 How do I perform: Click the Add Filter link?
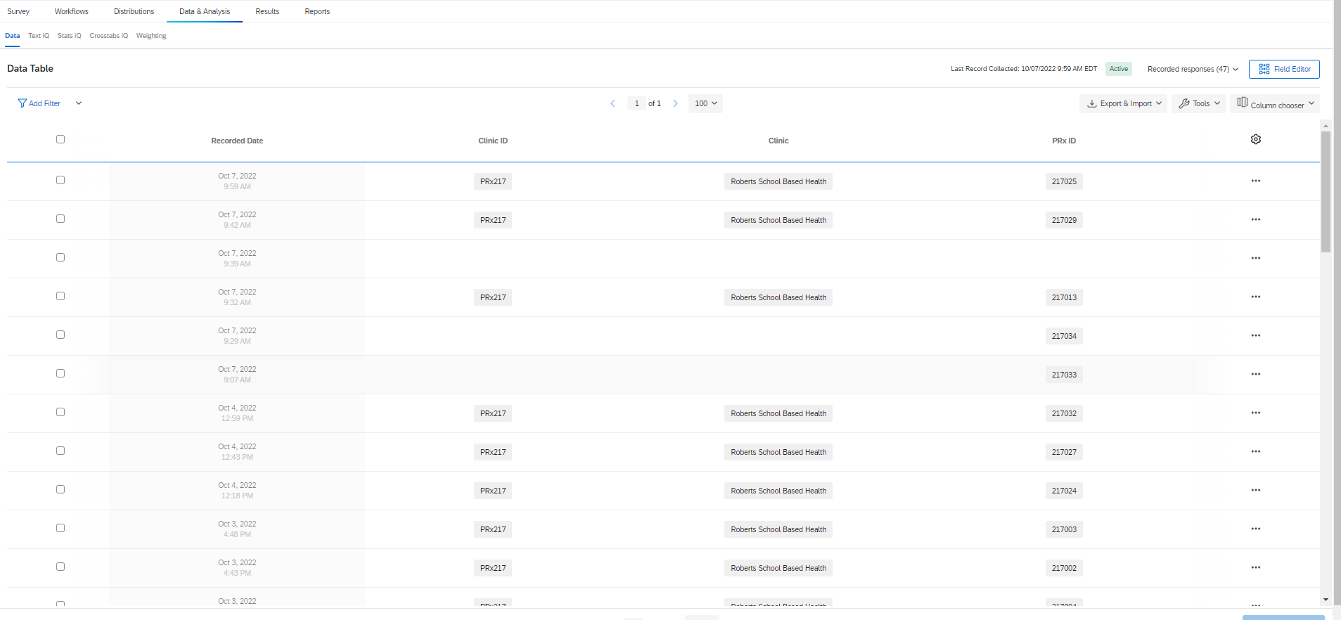[44, 103]
